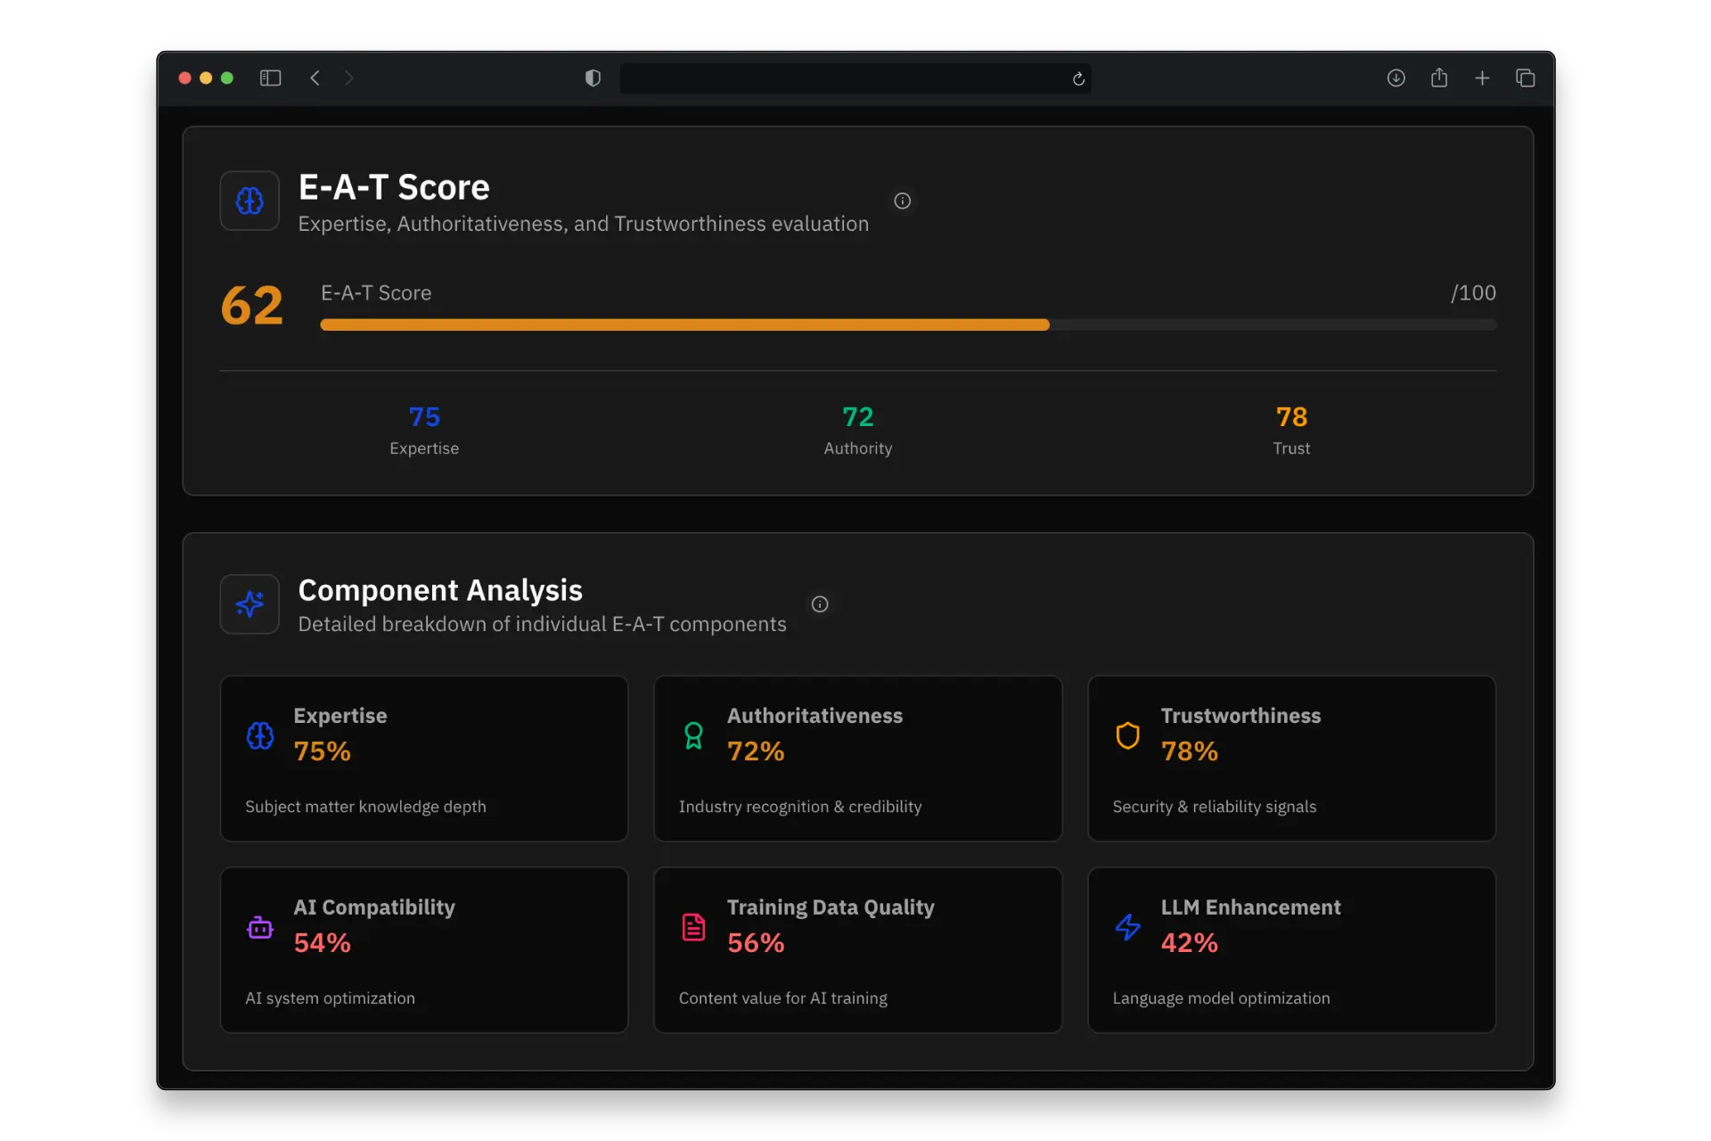This screenshot has height=1141, width=1711.
Task: Open a new tab with plus icon
Action: pos(1482,78)
